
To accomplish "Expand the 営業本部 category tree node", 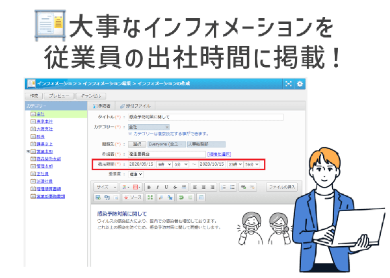I will coord(28,151).
